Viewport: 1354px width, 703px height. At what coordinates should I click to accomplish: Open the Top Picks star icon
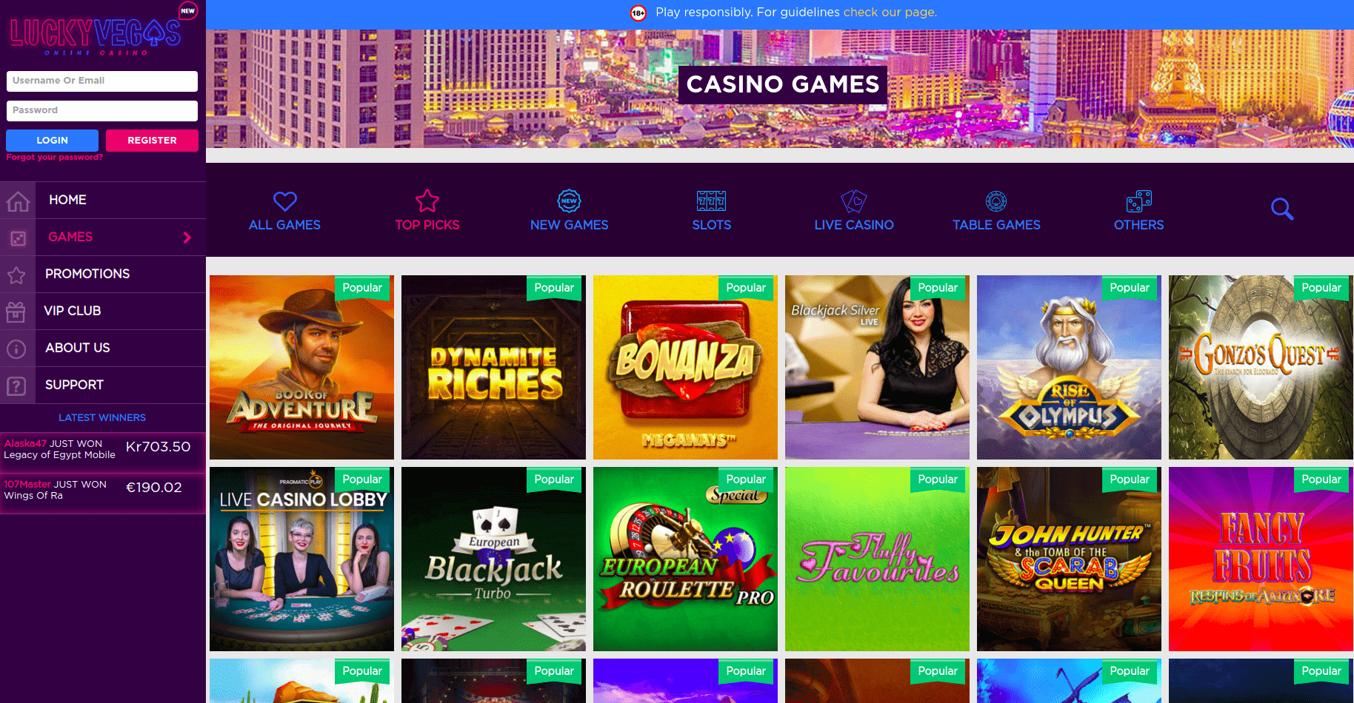427,201
